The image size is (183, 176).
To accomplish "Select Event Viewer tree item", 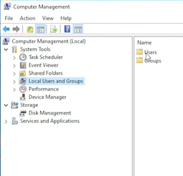I will (44, 65).
